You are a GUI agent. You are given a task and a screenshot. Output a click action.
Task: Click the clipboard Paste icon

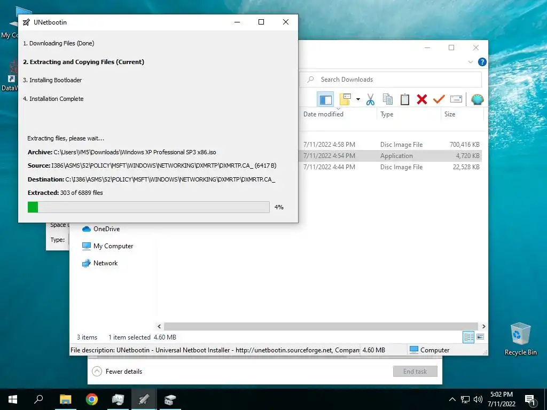405,99
